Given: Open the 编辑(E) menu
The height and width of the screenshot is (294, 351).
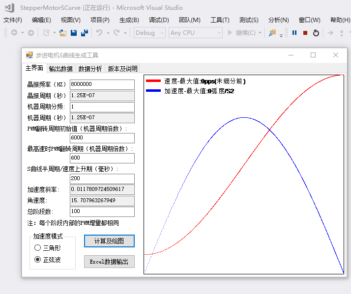Looking at the screenshot, I should 41,20.
